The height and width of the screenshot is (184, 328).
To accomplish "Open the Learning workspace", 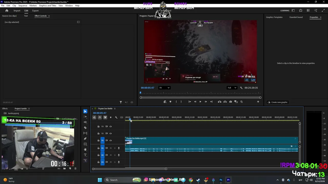I will [285, 10].
